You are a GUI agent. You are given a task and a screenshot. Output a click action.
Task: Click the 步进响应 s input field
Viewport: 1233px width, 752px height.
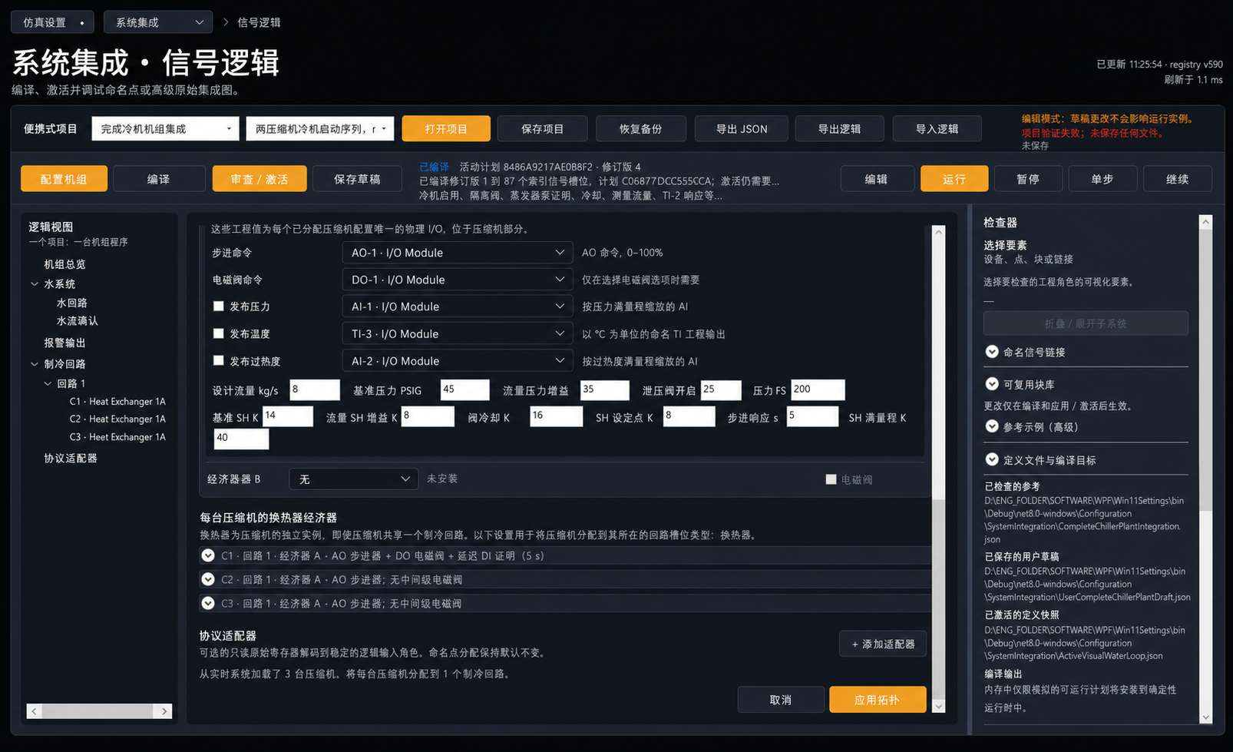812,416
